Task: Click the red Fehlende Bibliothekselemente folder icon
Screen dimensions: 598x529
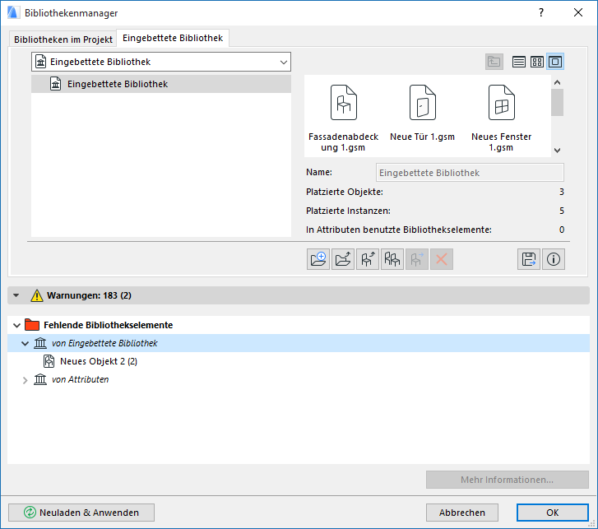Action: tap(32, 325)
